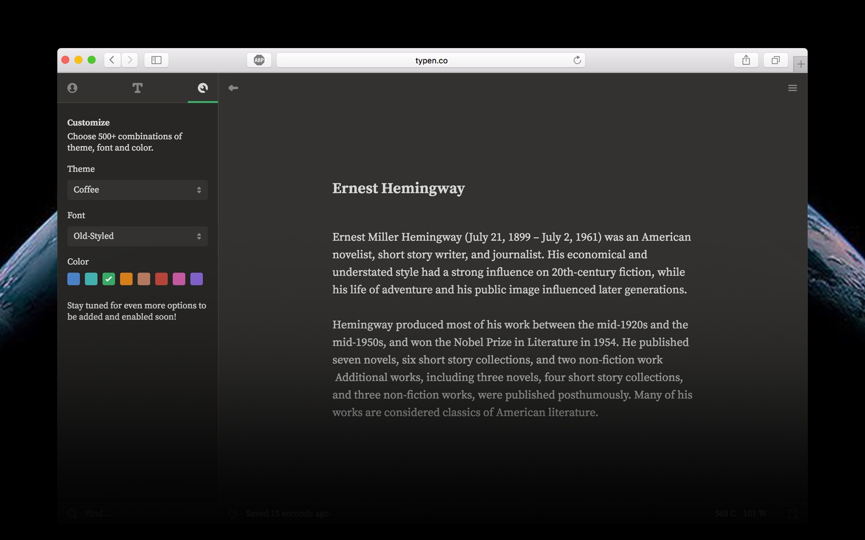The width and height of the screenshot is (865, 540).
Task: Click the Color label
Action: (78, 262)
